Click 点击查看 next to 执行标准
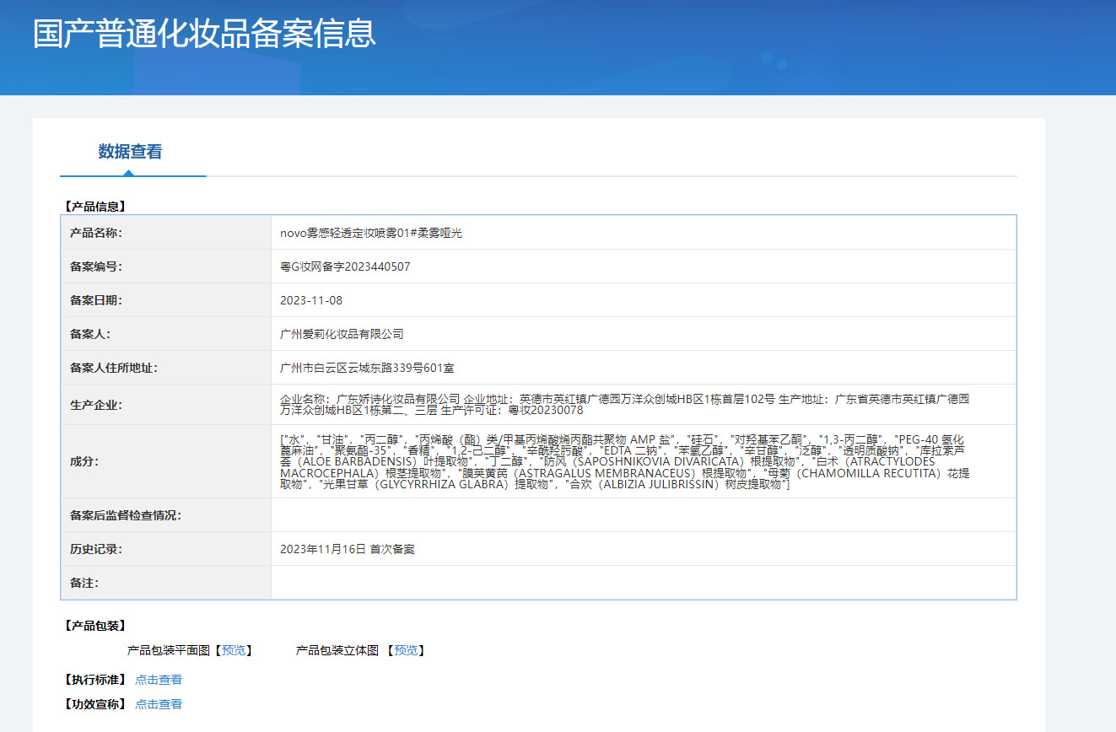The width and height of the screenshot is (1116, 732). [159, 680]
